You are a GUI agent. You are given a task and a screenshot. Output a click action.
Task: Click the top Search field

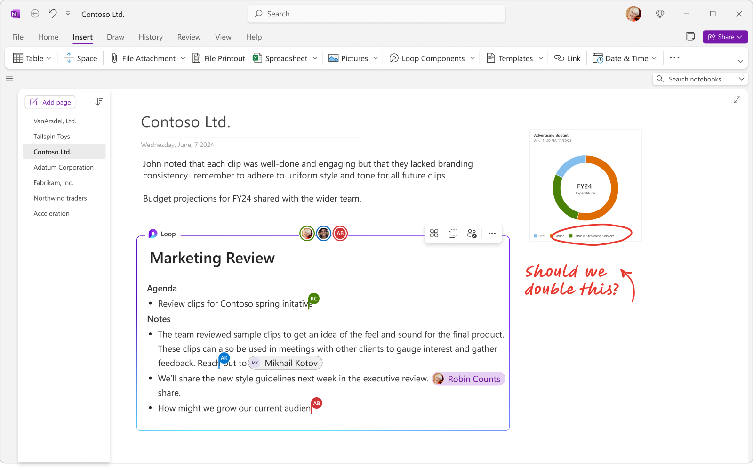[376, 14]
